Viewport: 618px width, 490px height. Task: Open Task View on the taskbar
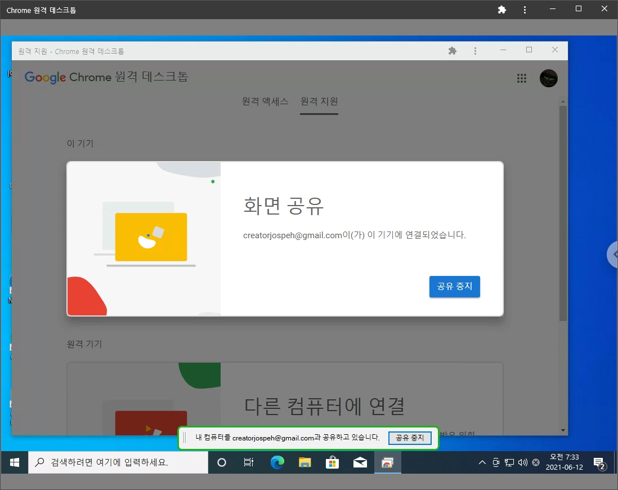tap(249, 462)
